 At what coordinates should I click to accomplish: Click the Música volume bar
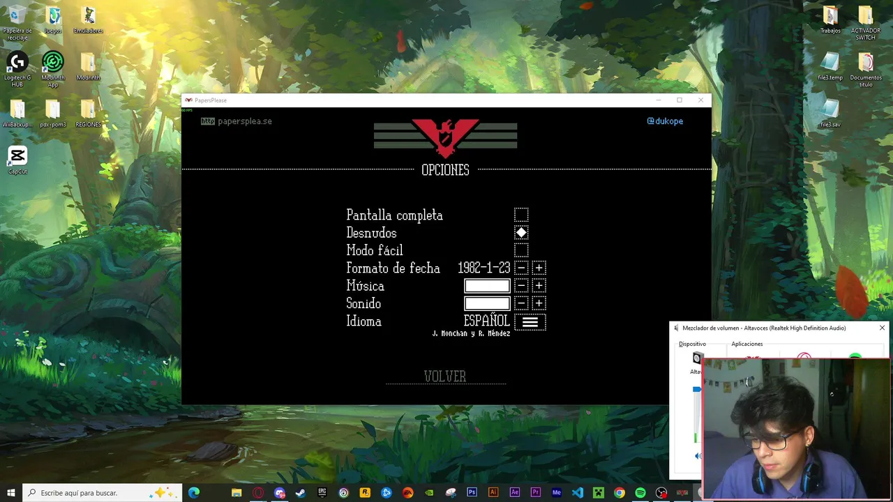pyautogui.click(x=487, y=286)
